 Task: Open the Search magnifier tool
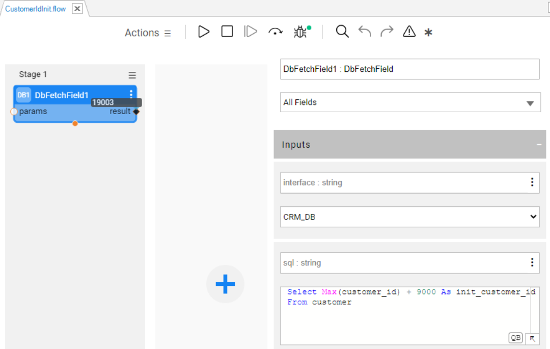(342, 32)
